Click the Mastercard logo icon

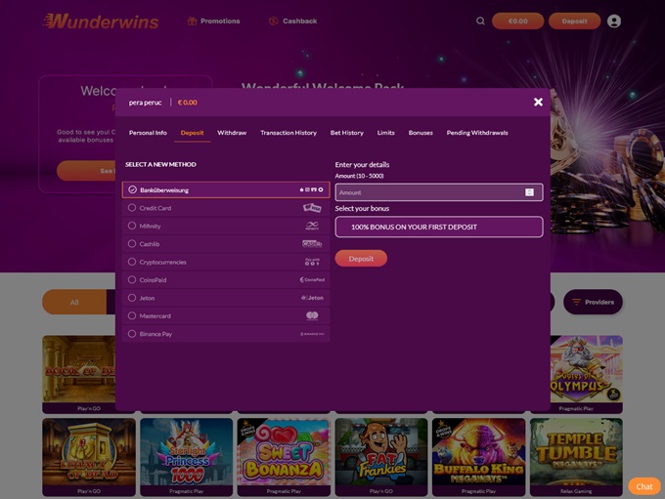(312, 315)
